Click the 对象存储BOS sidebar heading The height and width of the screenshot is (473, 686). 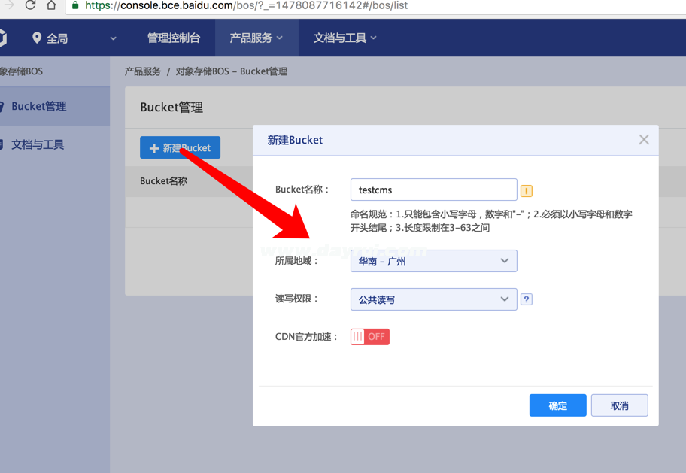pos(21,71)
